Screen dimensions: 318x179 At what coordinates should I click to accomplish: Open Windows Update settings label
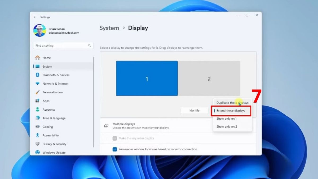[54, 152]
